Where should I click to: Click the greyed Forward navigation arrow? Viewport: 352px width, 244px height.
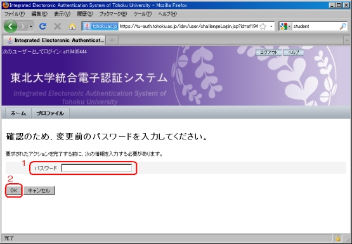tap(23, 27)
